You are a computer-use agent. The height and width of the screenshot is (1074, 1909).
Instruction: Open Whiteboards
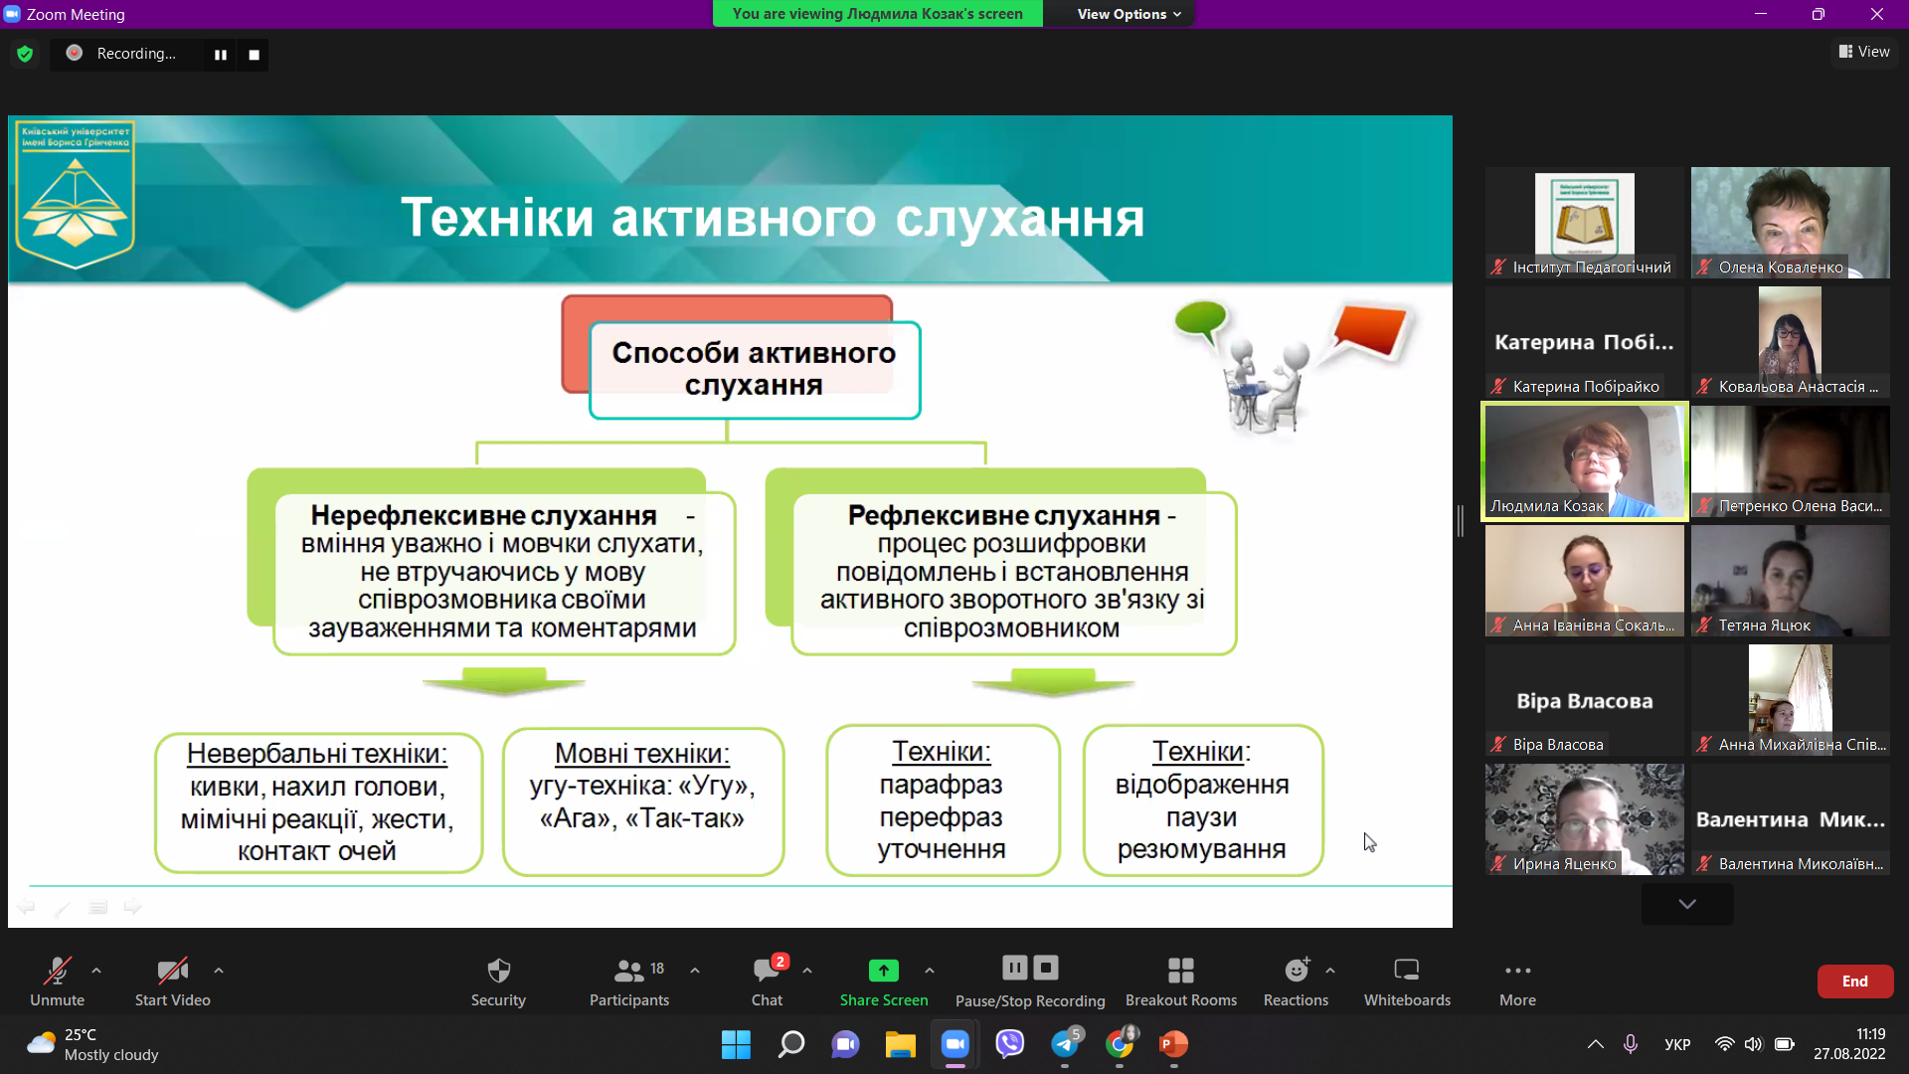tap(1406, 980)
